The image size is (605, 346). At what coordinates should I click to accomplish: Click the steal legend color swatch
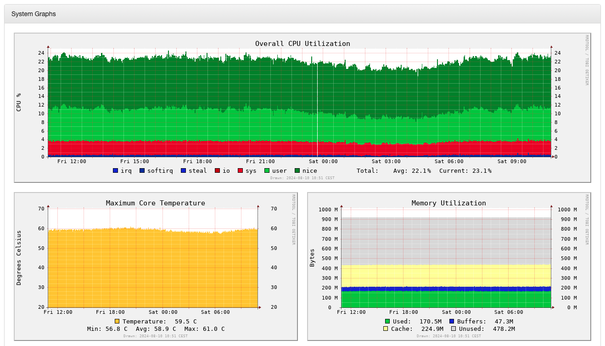click(x=184, y=170)
